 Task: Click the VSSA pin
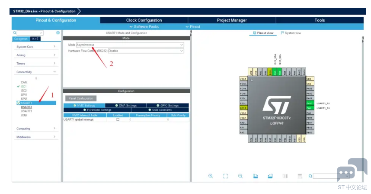point(243,113)
